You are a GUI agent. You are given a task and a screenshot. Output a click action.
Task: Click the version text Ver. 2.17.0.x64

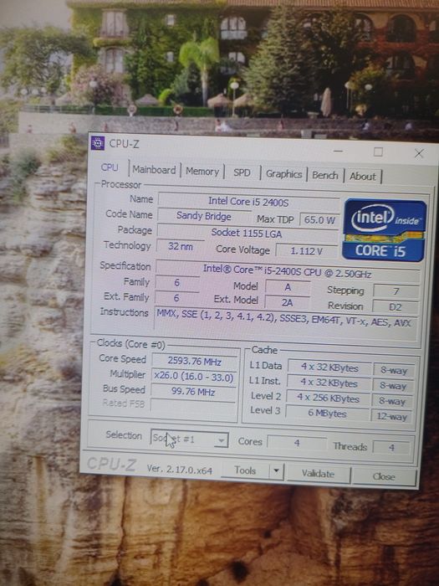point(179,469)
